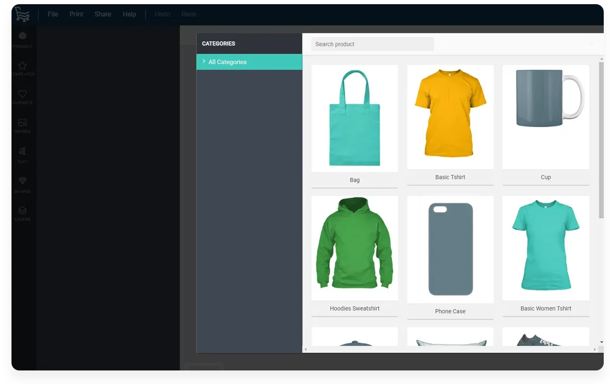Select the Cliparts heart icon
This screenshot has height=384, width=610.
(22, 94)
